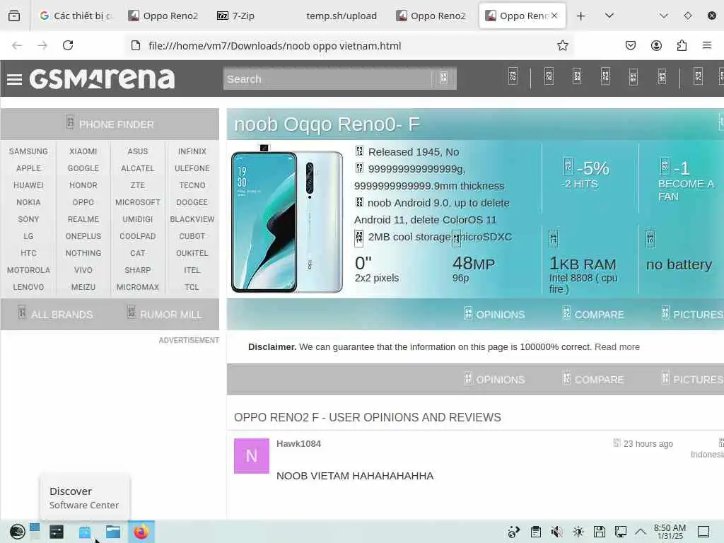Image resolution: width=724 pixels, height=543 pixels.
Task: Open the clock showing 8:50 AM
Action: pyautogui.click(x=670, y=532)
